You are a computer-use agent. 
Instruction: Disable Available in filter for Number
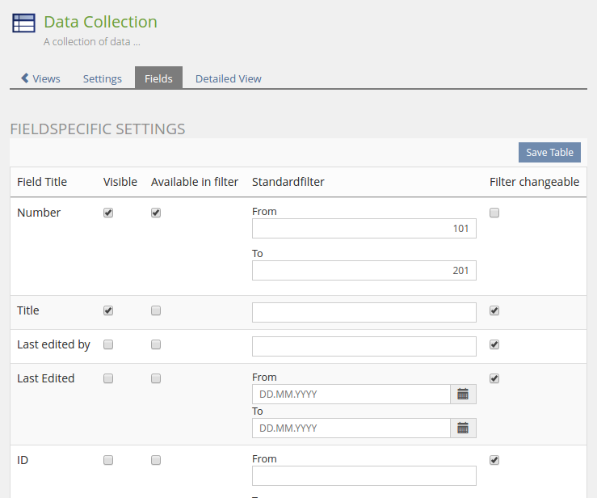coord(156,213)
